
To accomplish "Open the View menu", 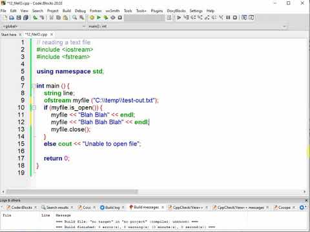I will [24, 11].
